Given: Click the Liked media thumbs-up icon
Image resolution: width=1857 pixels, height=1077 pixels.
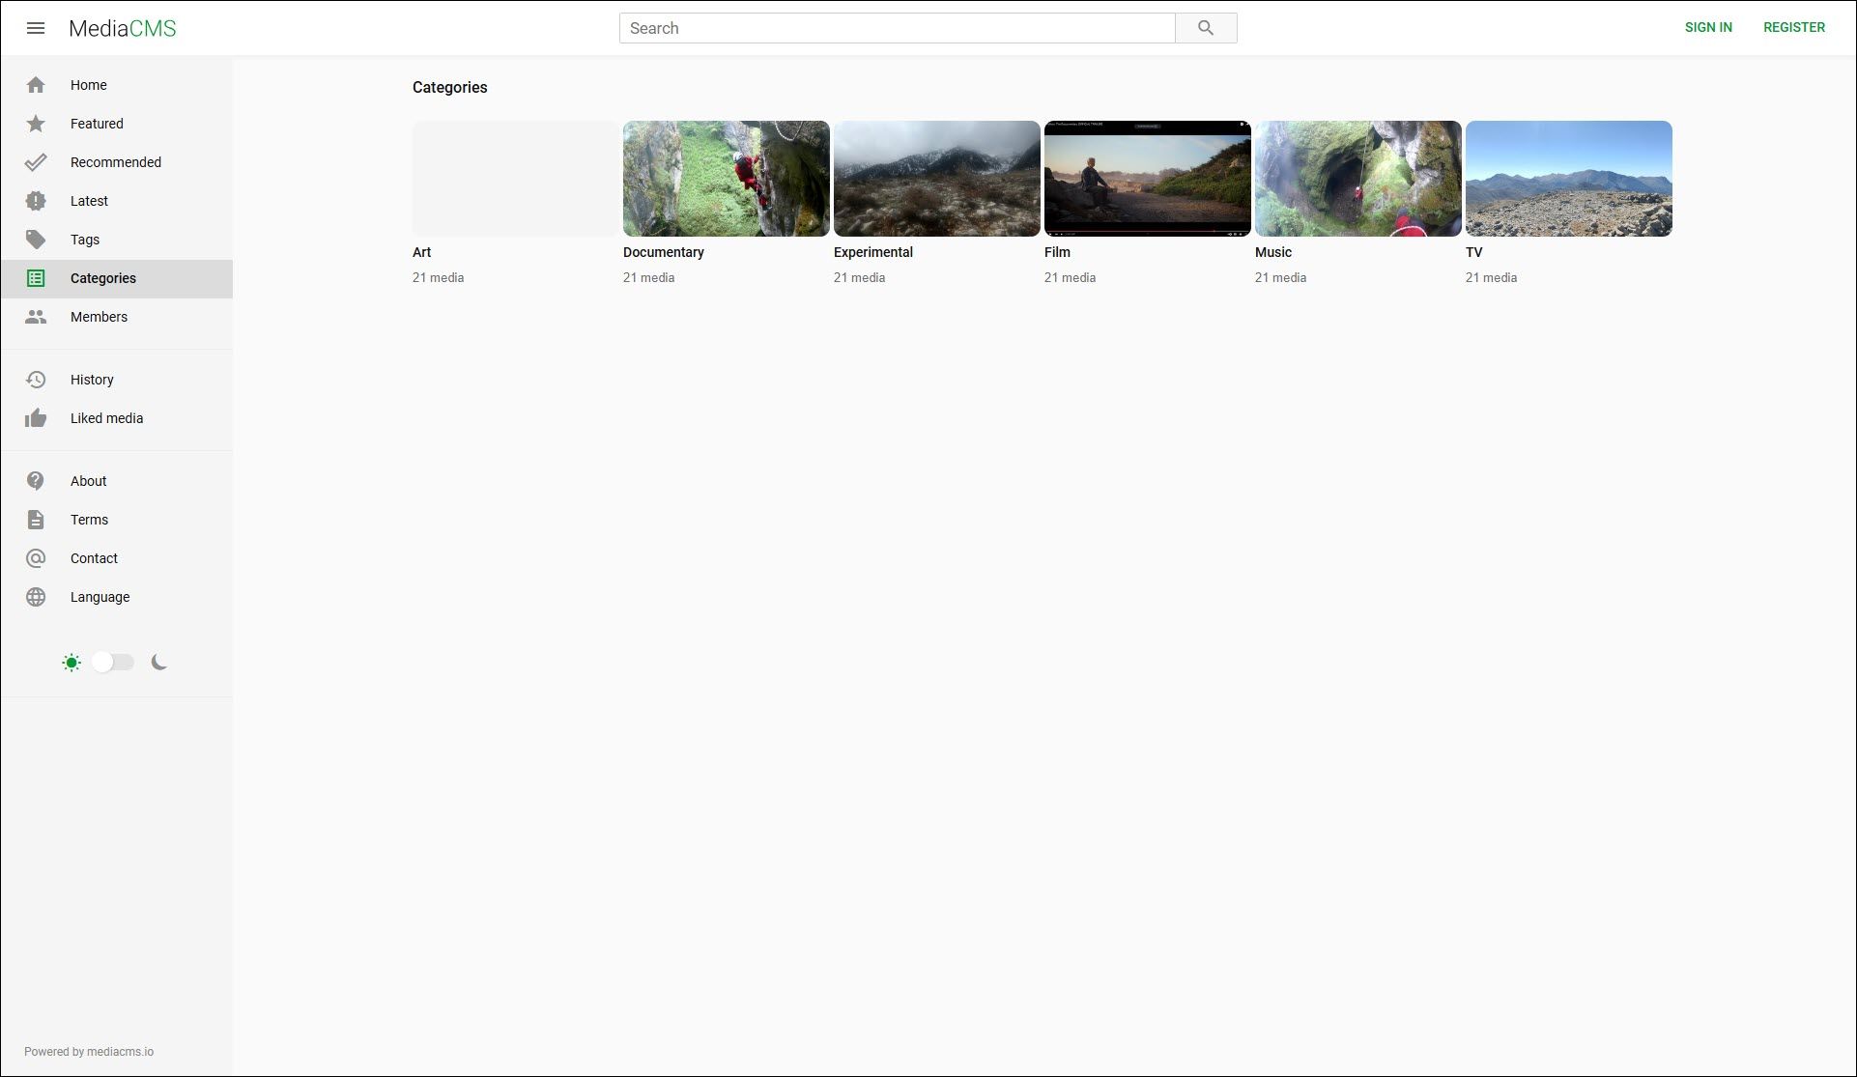Looking at the screenshot, I should [36, 418].
